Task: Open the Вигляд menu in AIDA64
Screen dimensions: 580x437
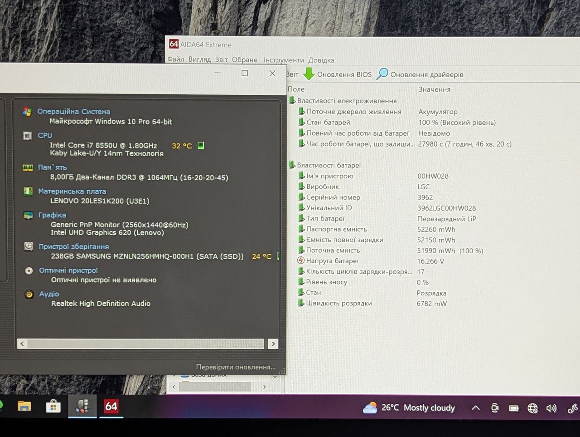Action: (x=200, y=59)
